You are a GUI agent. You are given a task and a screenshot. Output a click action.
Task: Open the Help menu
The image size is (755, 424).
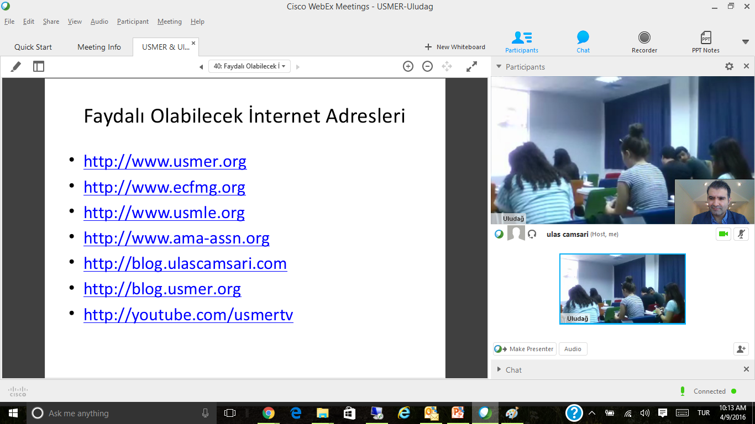coord(197,22)
